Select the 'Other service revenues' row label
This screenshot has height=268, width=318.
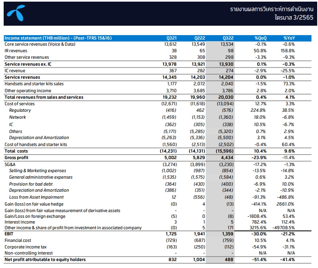(x=27, y=57)
